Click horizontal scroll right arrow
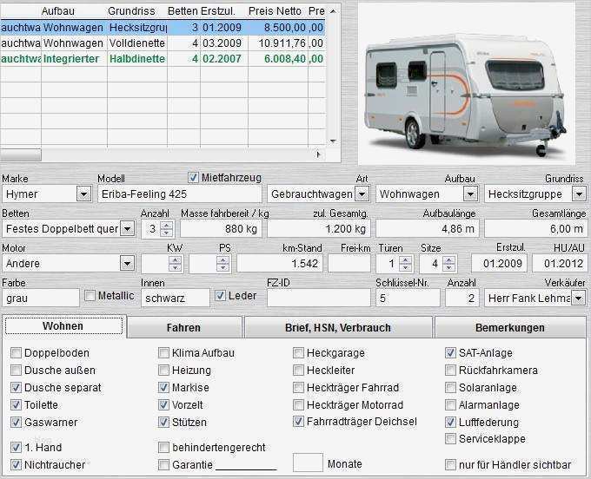The image size is (591, 479). pos(318,154)
